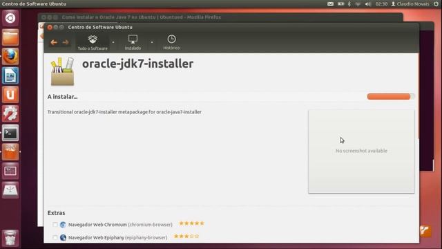
Task: Go back with the orange arrow
Action: click(x=54, y=42)
